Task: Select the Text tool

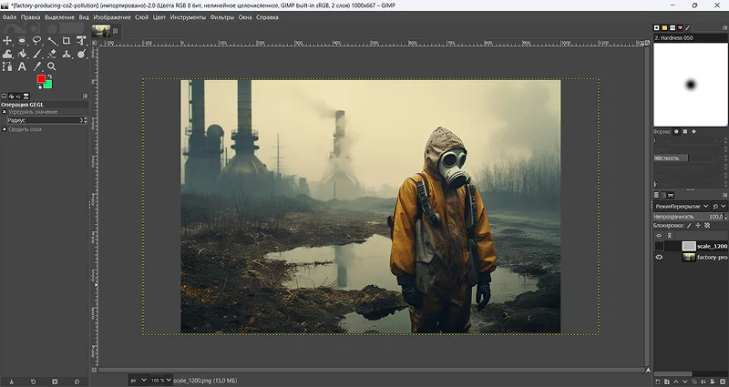Action: coord(22,66)
